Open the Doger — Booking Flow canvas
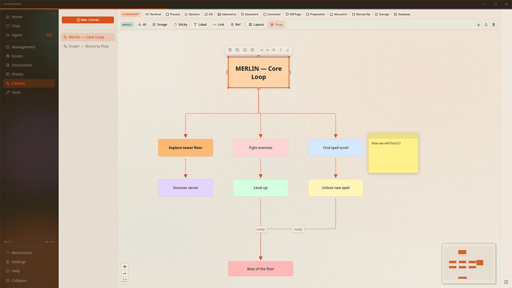 click(x=88, y=46)
